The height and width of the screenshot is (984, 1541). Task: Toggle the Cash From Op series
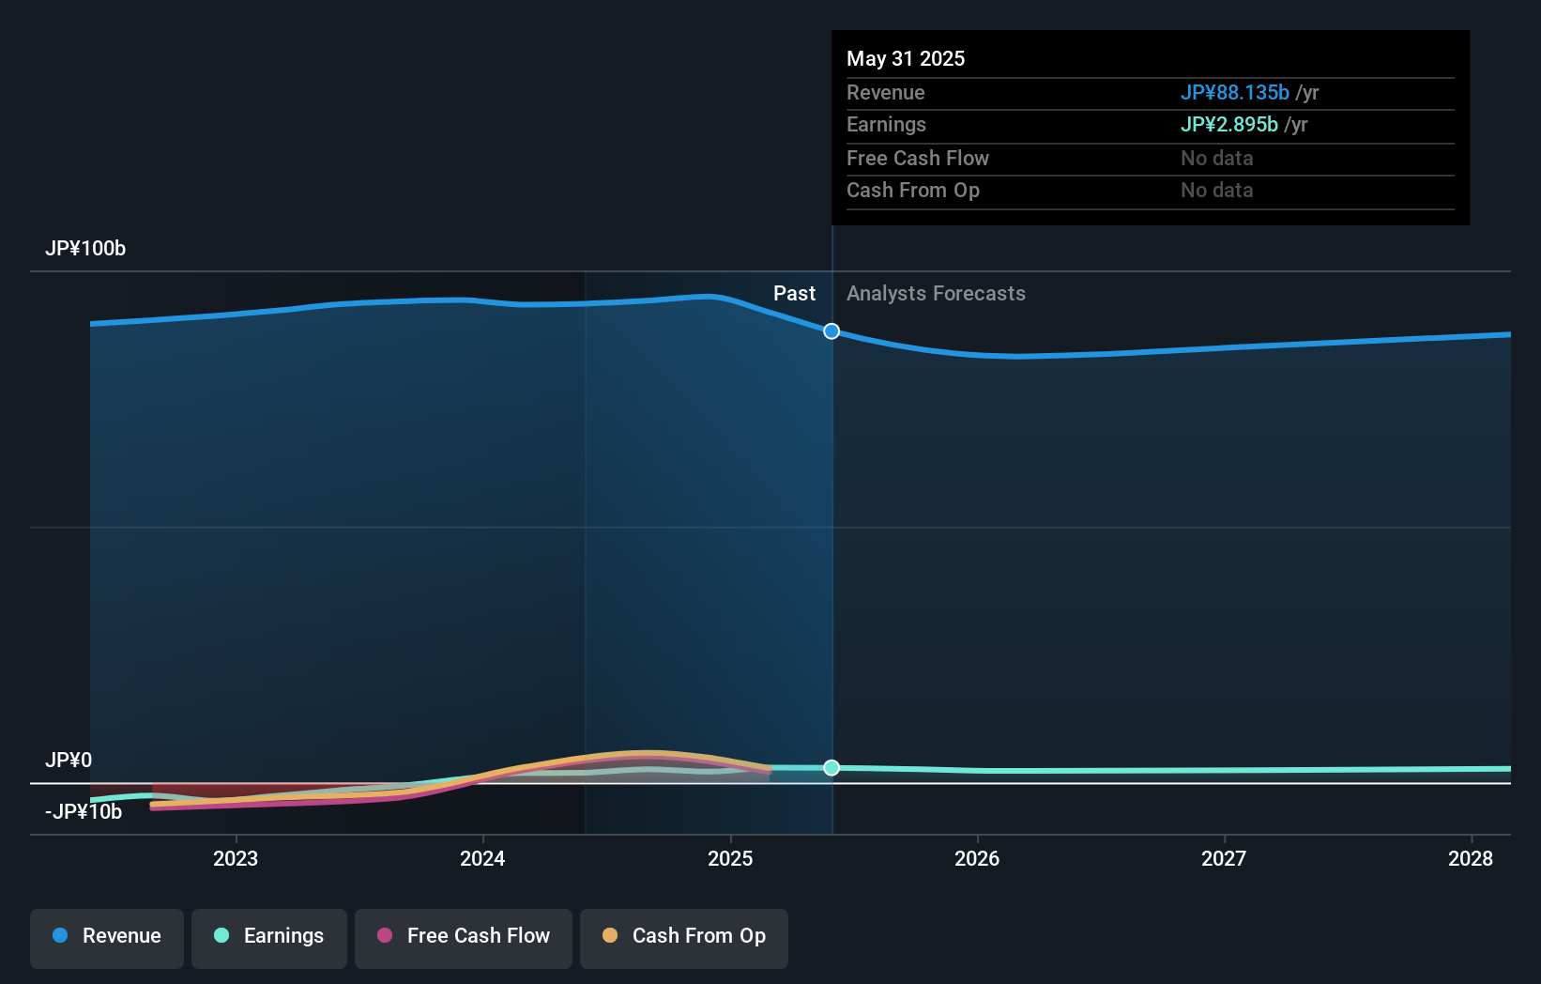pos(684,938)
